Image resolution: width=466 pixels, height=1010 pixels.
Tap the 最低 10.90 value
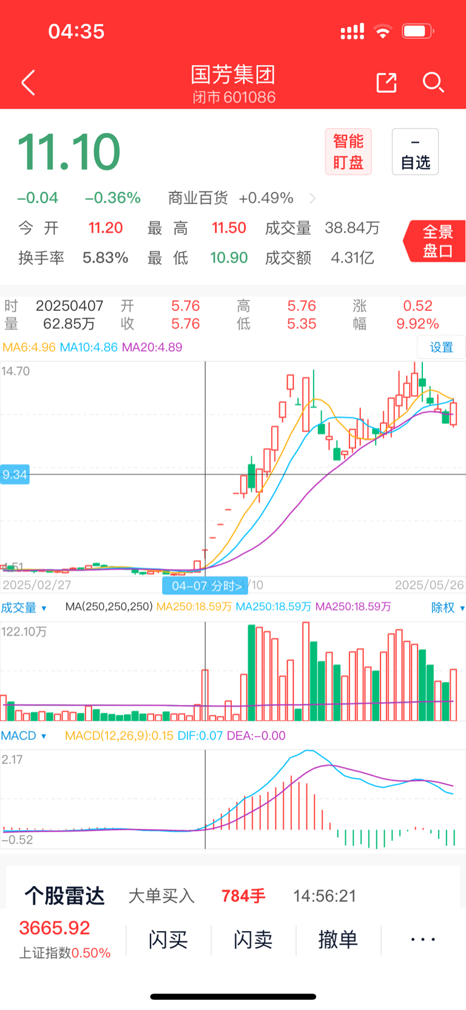tap(229, 258)
